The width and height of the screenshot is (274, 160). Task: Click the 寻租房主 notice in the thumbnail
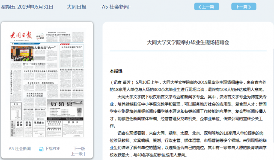click(x=39, y=129)
